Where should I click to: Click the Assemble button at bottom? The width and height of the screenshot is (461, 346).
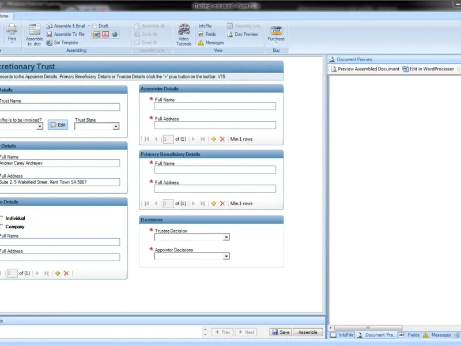coord(308,332)
